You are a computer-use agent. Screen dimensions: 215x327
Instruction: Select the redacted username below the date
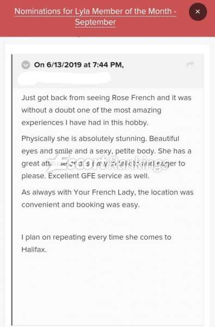65,78
